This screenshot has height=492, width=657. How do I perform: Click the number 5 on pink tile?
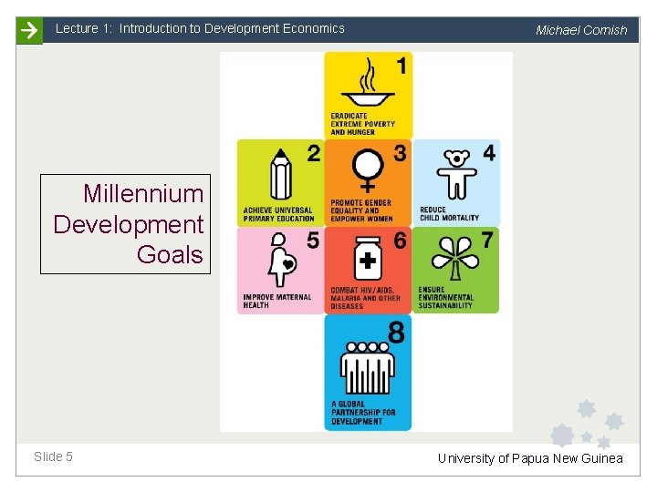pos(313,241)
